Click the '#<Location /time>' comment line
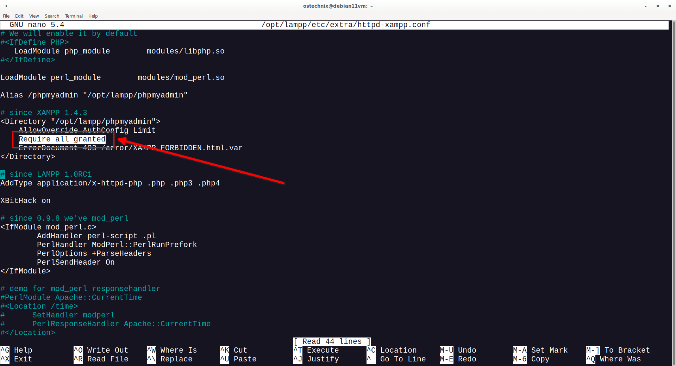The height and width of the screenshot is (366, 676). pos(39,306)
